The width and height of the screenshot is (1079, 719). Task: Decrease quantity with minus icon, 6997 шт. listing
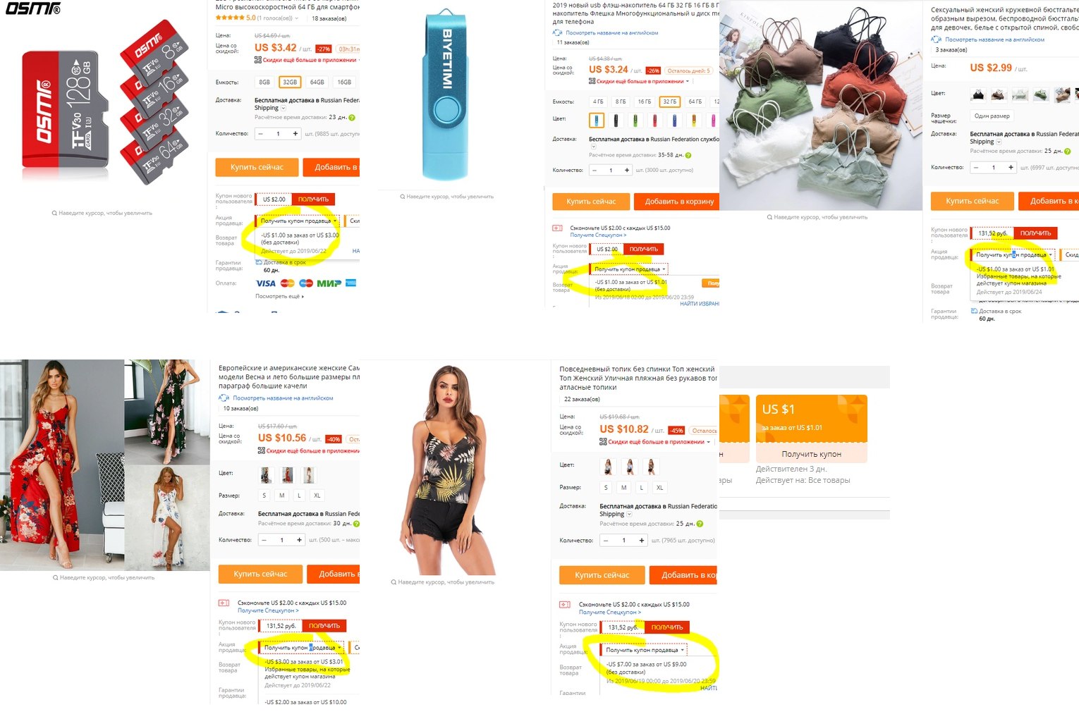(x=976, y=167)
